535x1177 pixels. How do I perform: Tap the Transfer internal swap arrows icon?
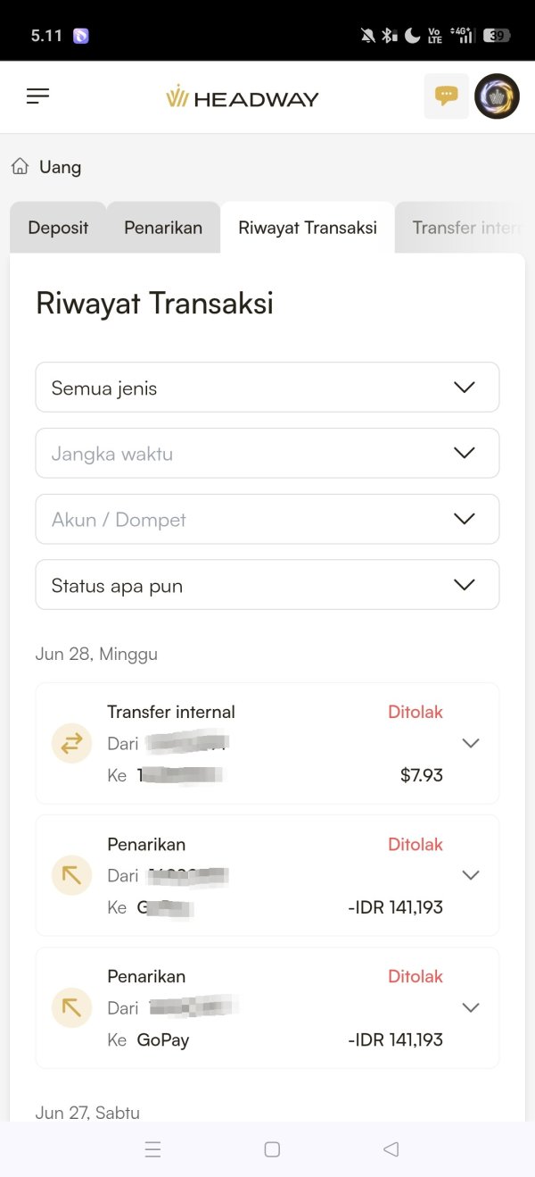pyautogui.click(x=71, y=743)
